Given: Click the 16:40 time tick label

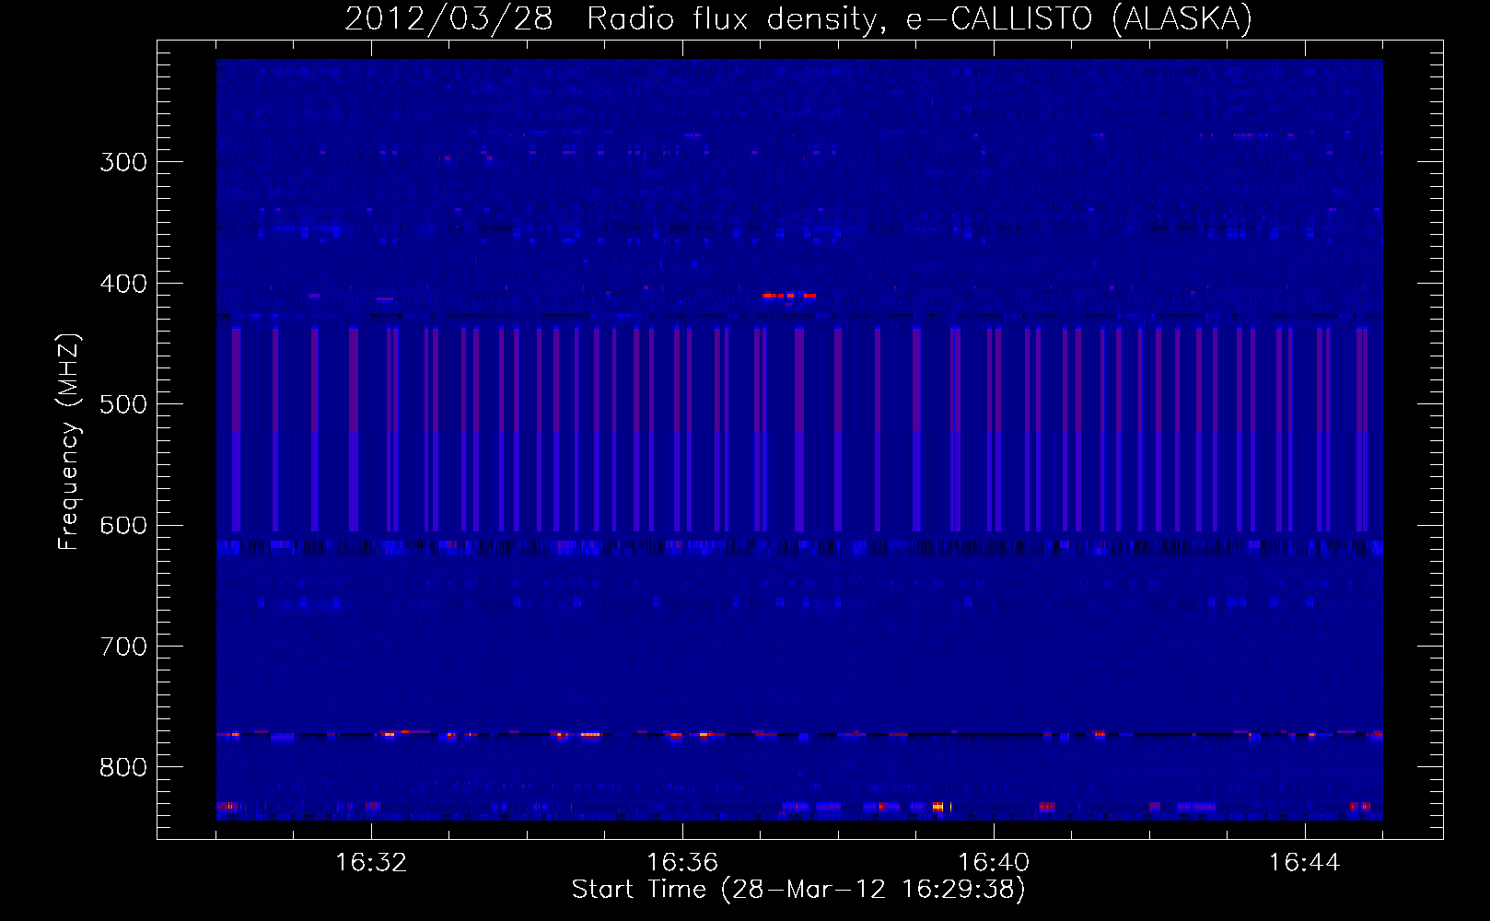Looking at the screenshot, I should pos(994,863).
